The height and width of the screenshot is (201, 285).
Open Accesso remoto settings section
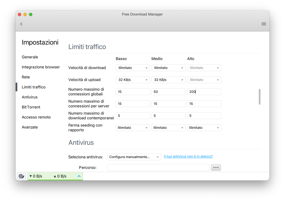36,117
